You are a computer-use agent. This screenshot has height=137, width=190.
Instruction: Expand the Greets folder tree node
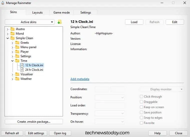click(x=12, y=43)
